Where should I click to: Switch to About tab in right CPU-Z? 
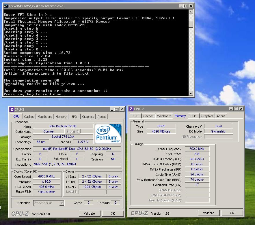[x=221, y=116]
